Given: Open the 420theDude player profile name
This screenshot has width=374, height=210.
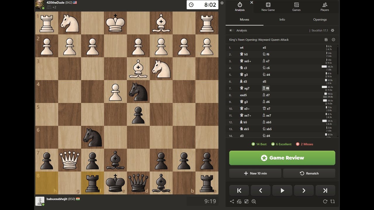Looking at the screenshot, I should tap(56, 2).
